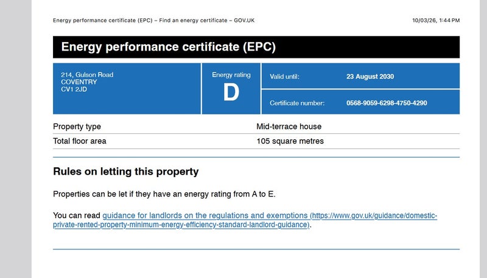Click the Total floor area label
The width and height of the screenshot is (487, 278).
[x=79, y=141]
